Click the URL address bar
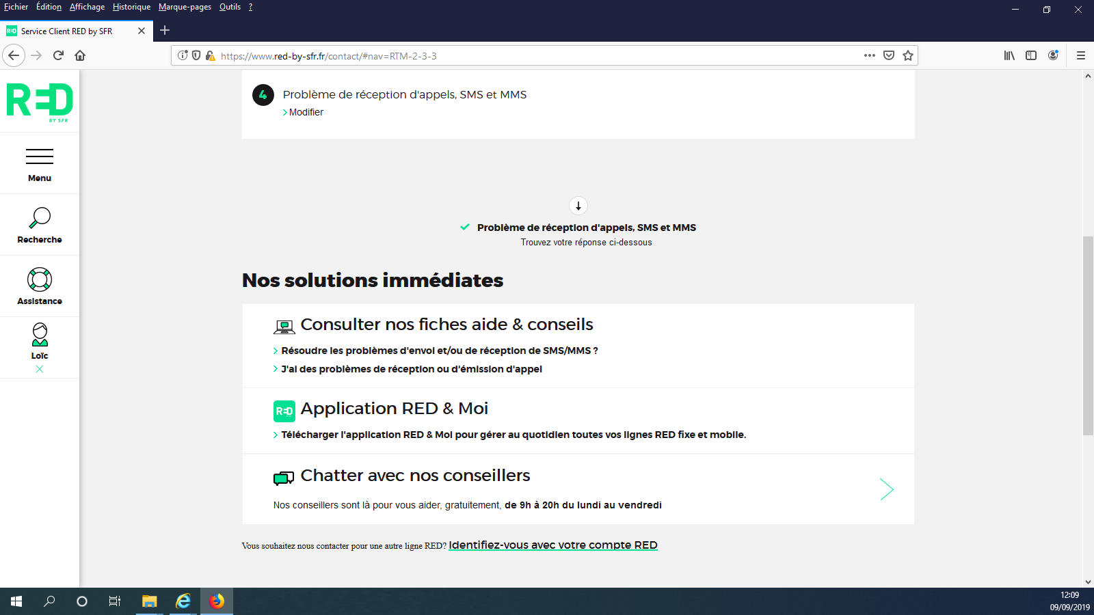Viewport: 1094px width, 615px height. pyautogui.click(x=533, y=56)
